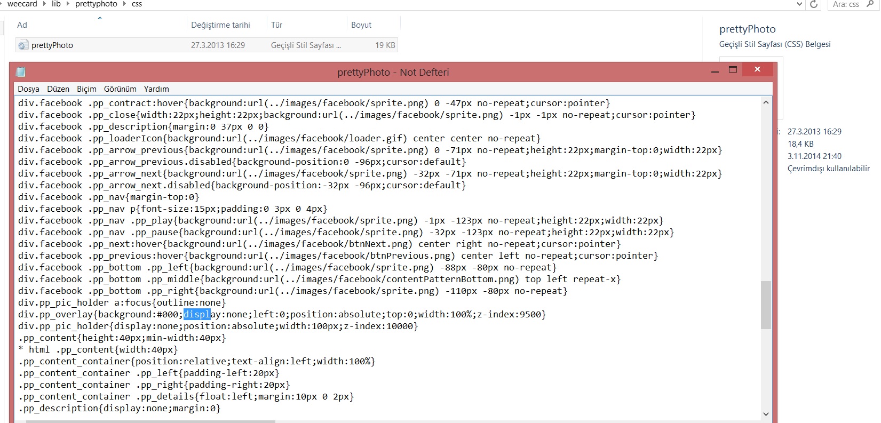The height and width of the screenshot is (423, 881).
Task: Click the '3.11.2014 21:40' date in details pane
Action: (814, 156)
